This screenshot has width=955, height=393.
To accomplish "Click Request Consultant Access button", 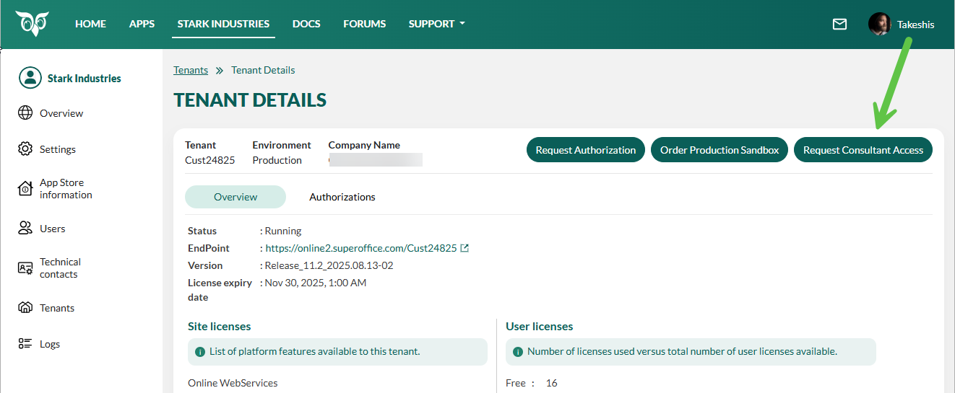I will [x=863, y=150].
